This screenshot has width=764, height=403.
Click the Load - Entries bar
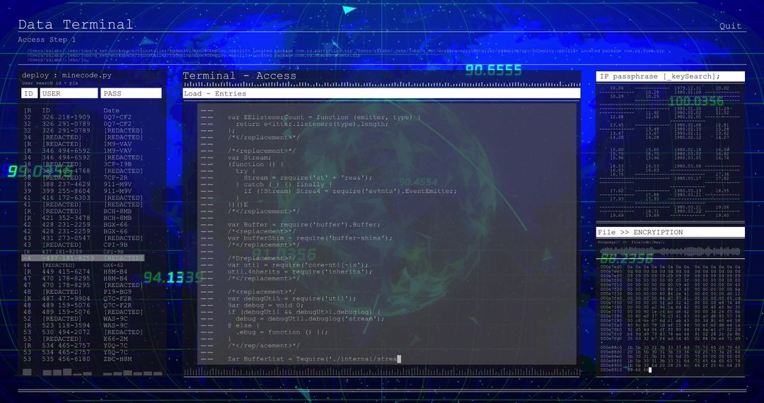(x=381, y=93)
